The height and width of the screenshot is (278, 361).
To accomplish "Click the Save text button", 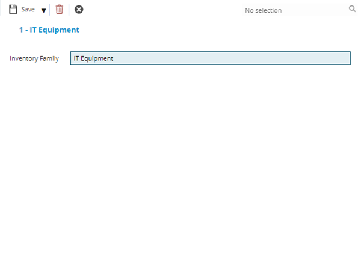I will pos(28,10).
